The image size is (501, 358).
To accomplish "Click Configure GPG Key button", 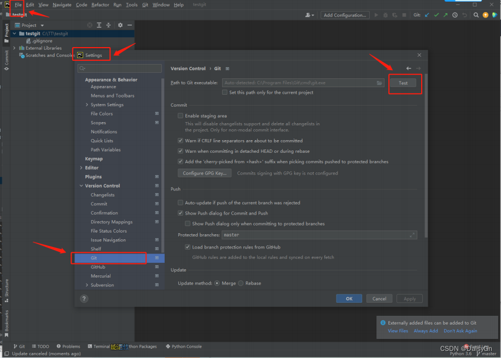I will click(x=205, y=173).
